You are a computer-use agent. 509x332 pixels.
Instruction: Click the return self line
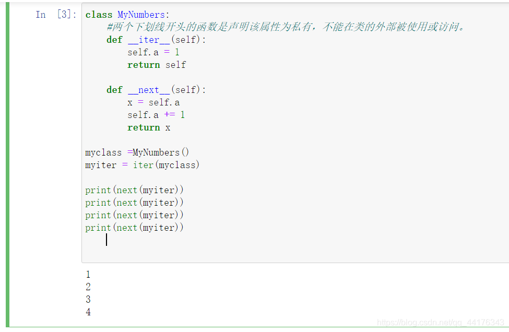(157, 65)
